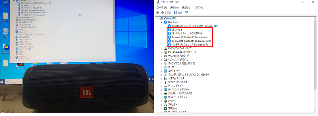Image resolution: width=318 pixels, height=116 pixels.
Task: Maximize the Device Manager window
Action: coord(303,2)
